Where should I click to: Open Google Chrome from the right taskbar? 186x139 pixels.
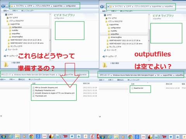point(130,137)
